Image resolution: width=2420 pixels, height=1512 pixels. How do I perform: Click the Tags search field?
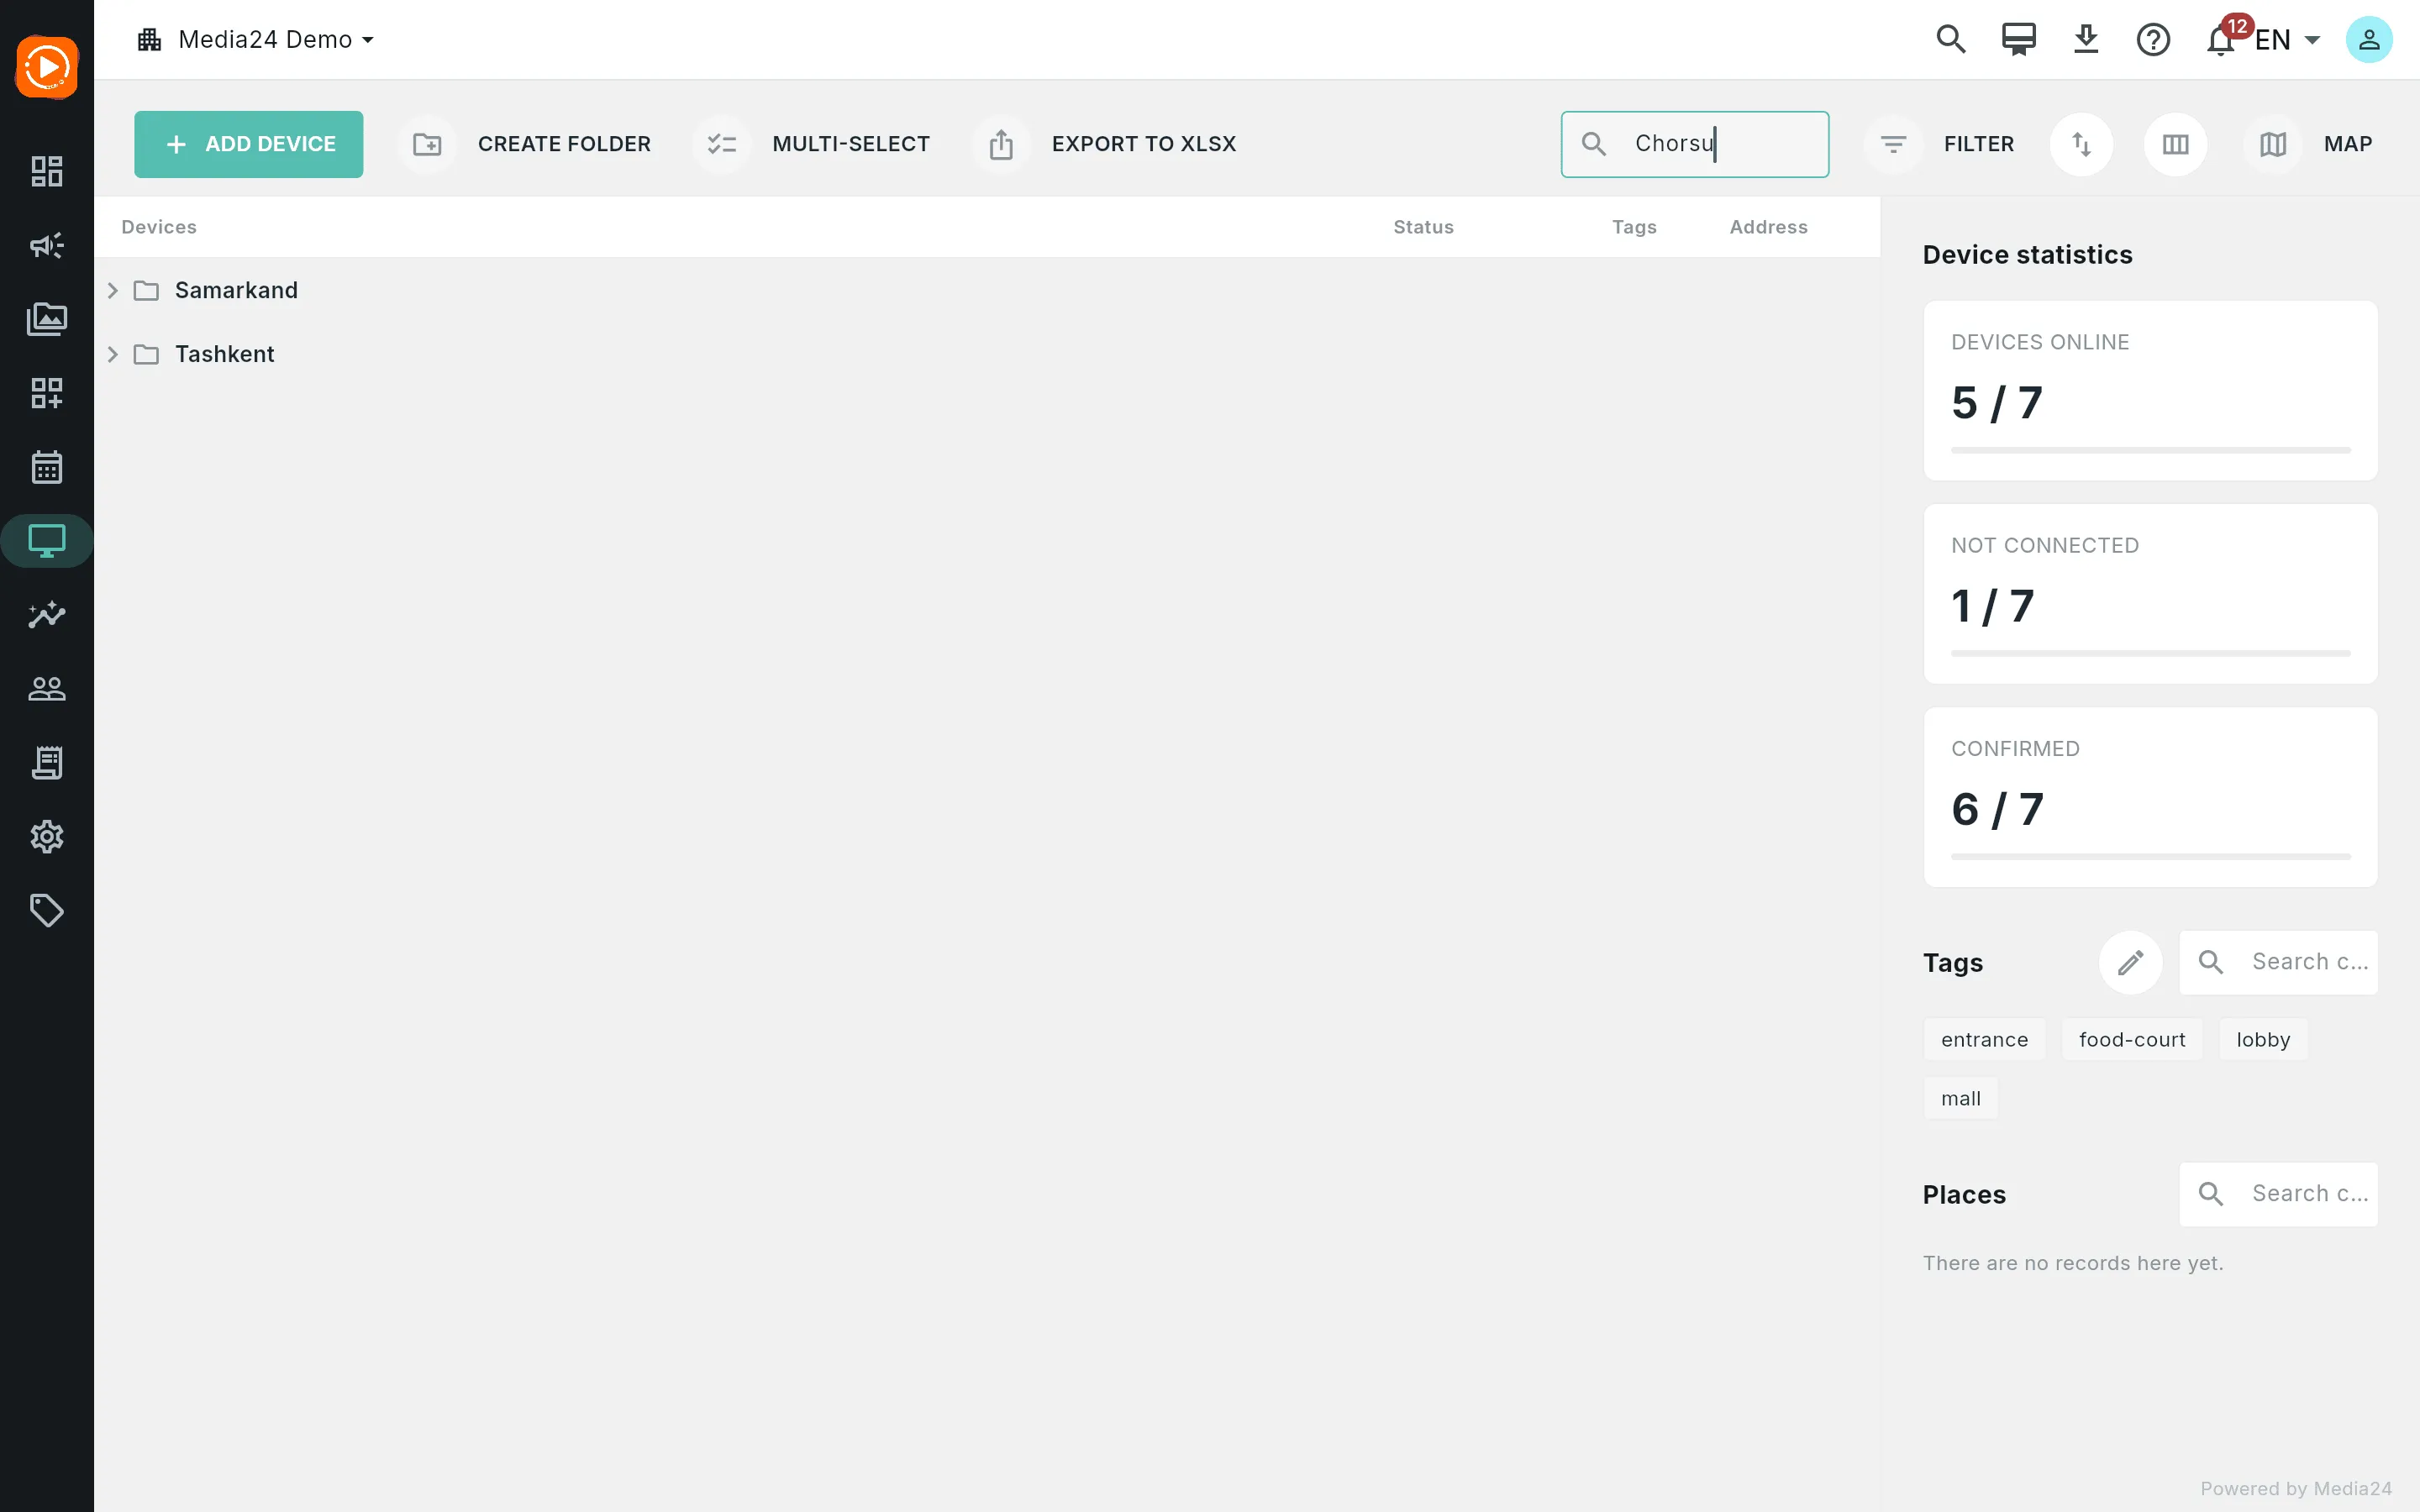pos(2279,962)
